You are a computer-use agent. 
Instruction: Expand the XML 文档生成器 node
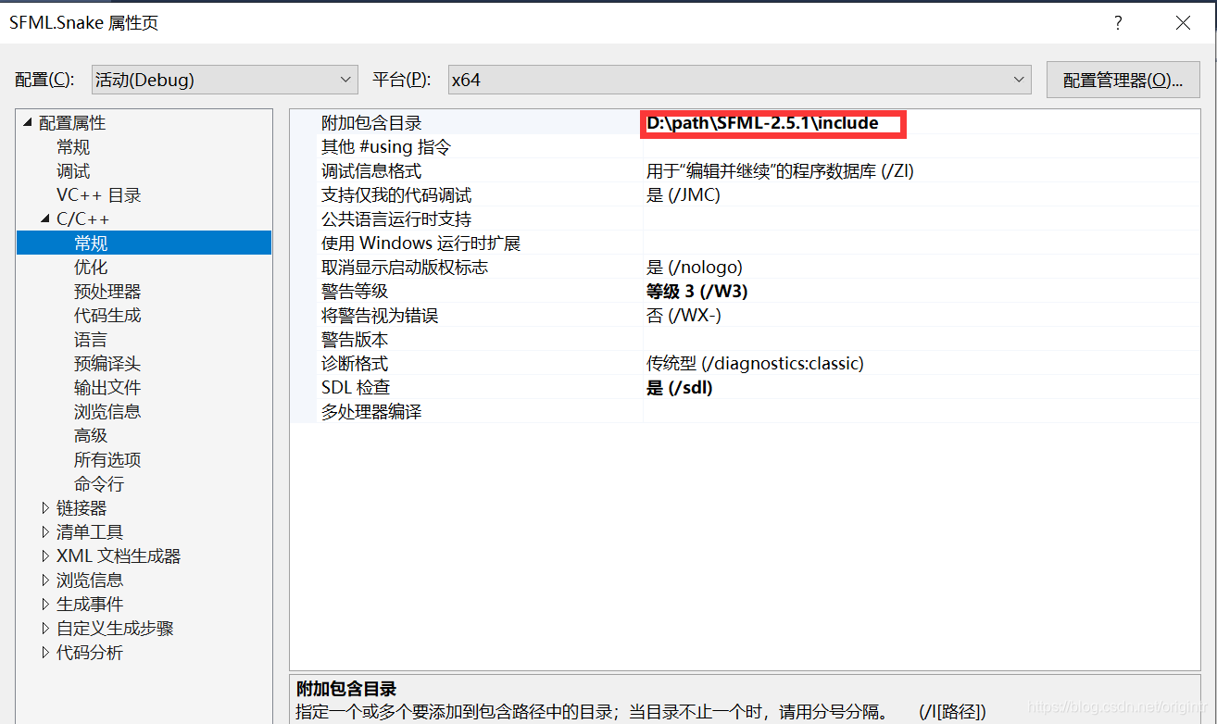[45, 555]
